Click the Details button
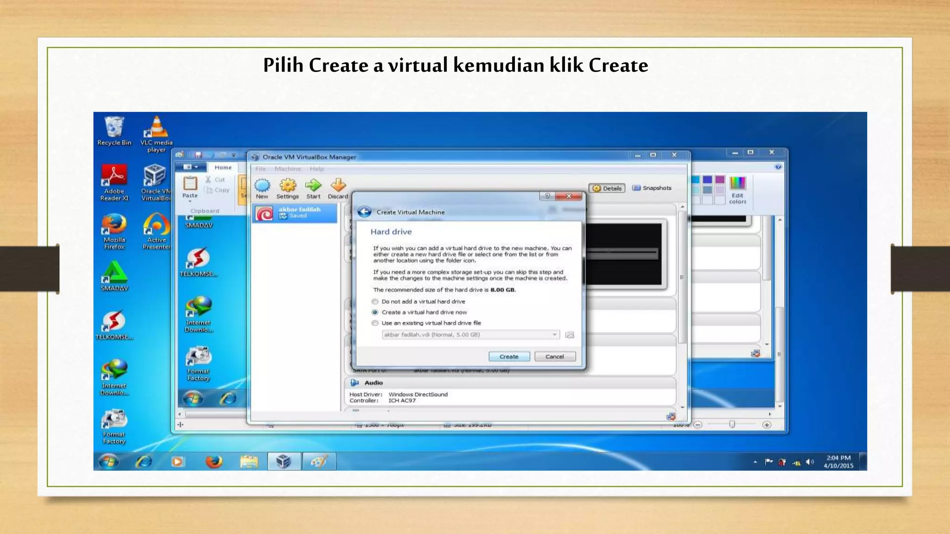 coord(607,188)
